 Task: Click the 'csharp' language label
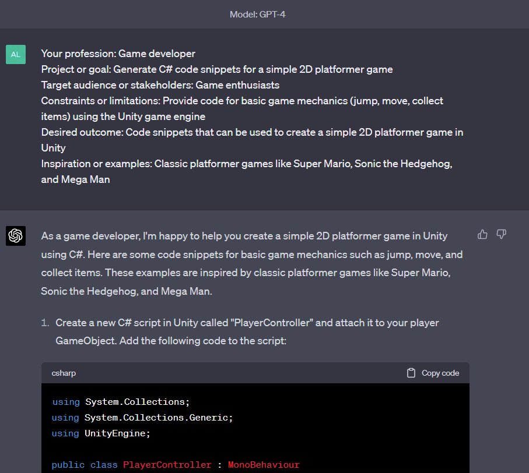point(64,373)
